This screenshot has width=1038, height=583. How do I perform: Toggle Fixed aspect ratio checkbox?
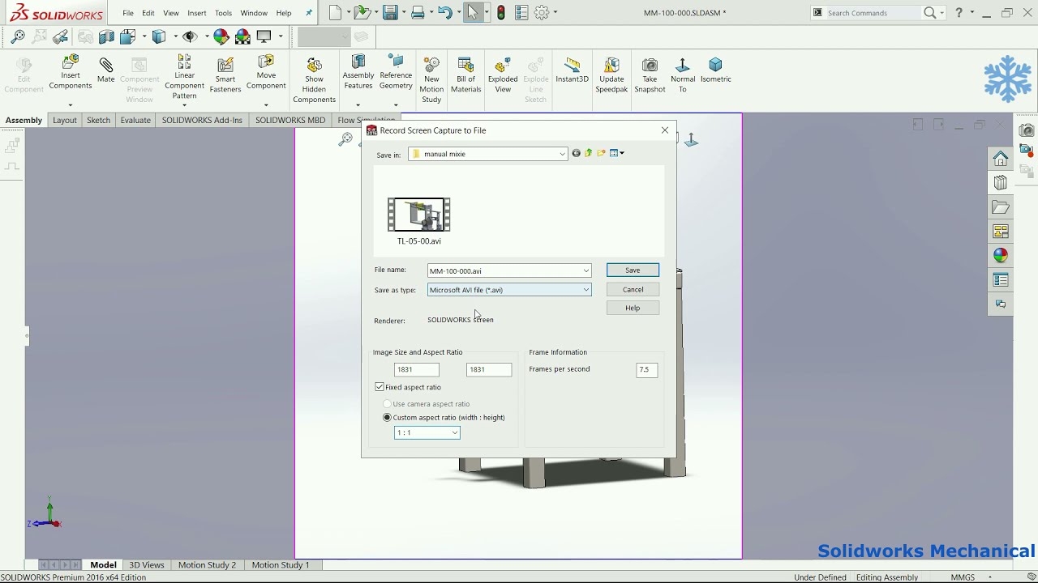pos(380,387)
